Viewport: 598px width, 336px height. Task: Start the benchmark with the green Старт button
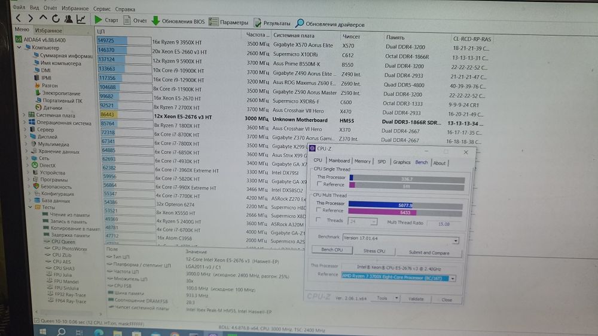click(106, 20)
